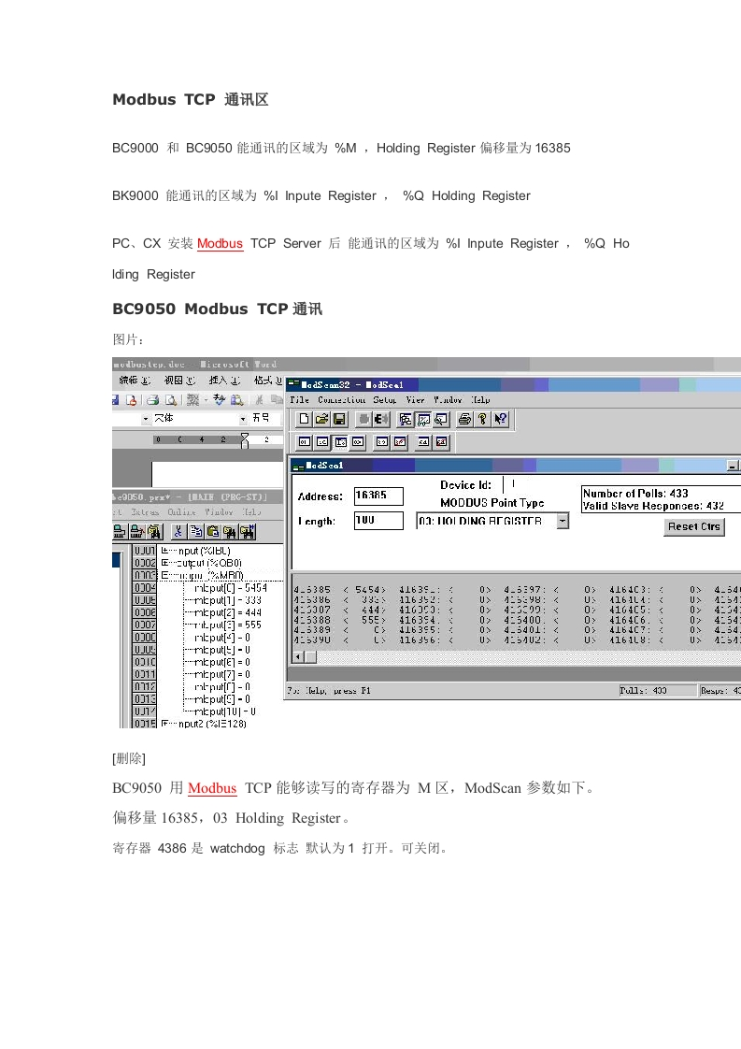Expand the input2 (%IB128) tree node

(x=164, y=724)
